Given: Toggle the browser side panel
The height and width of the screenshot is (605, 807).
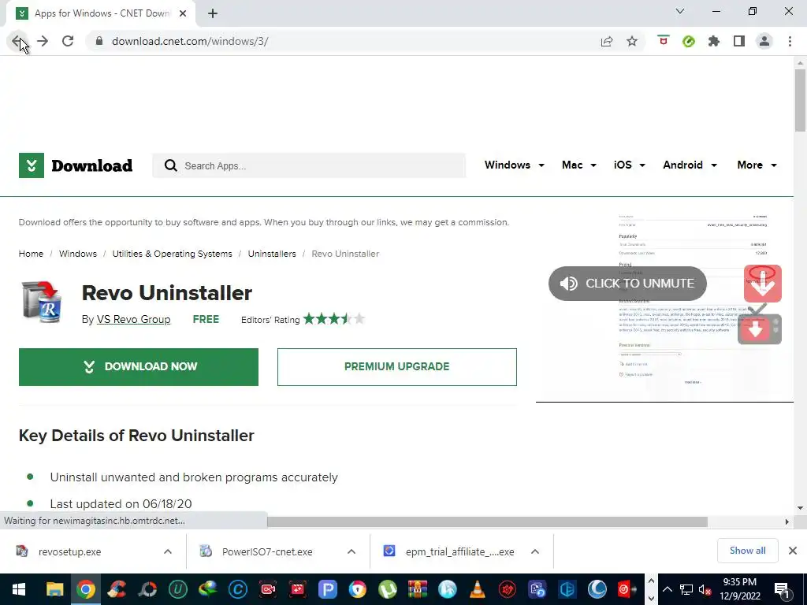Looking at the screenshot, I should click(739, 41).
